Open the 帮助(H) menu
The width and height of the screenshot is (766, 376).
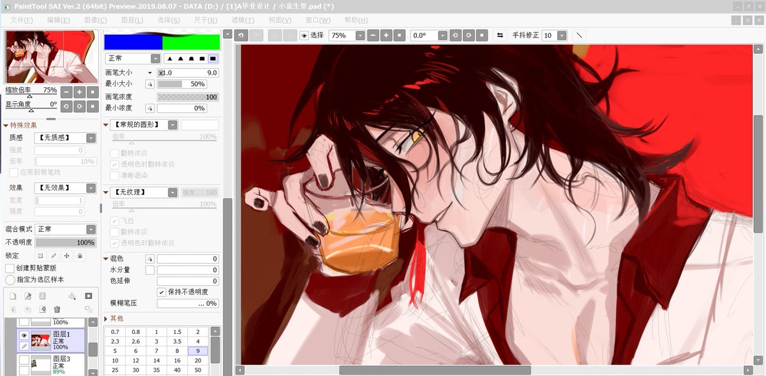355,20
